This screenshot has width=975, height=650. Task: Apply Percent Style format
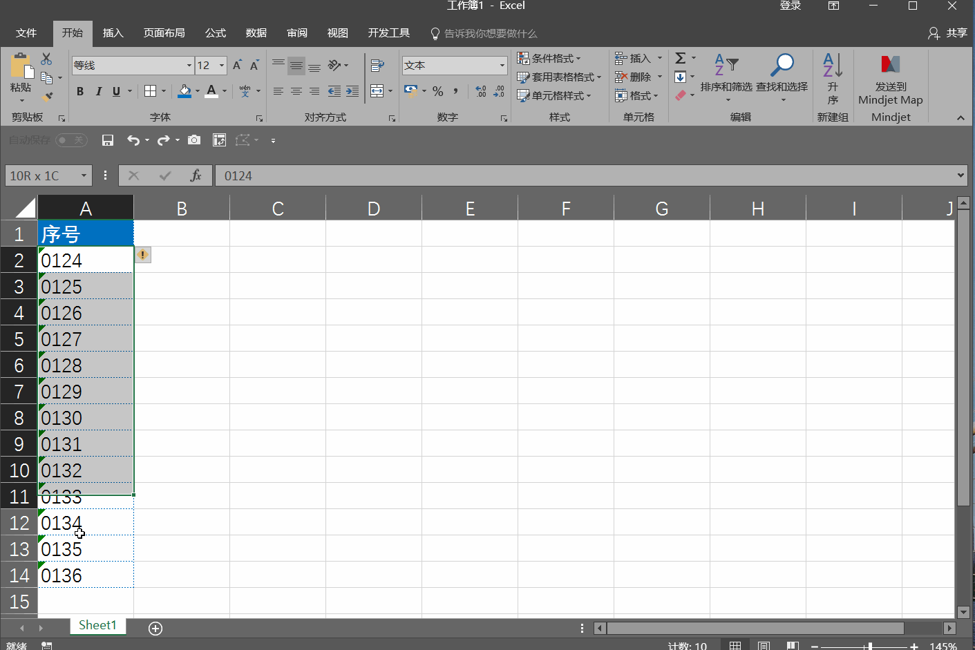(x=437, y=91)
